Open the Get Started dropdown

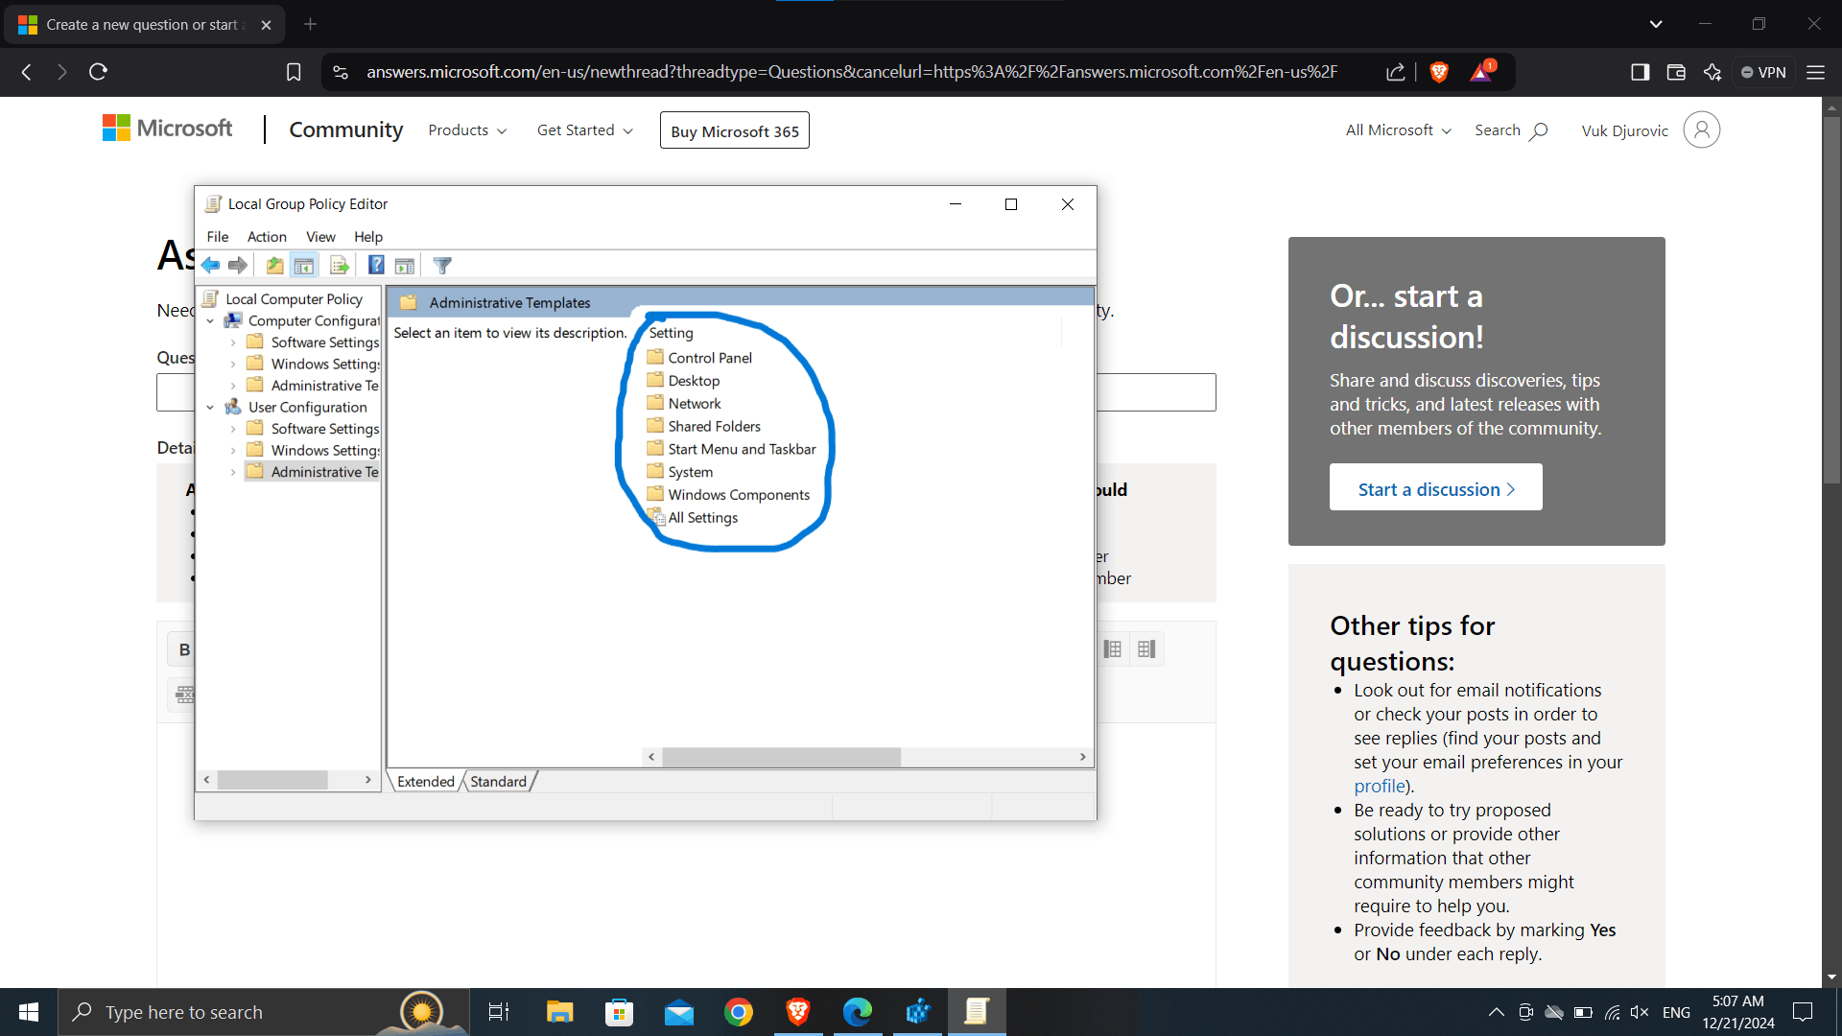tap(584, 130)
